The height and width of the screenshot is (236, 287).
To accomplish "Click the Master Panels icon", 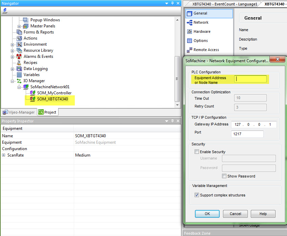I will (26, 26).
